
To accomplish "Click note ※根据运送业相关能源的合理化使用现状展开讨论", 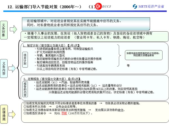I will pos(101,92).
